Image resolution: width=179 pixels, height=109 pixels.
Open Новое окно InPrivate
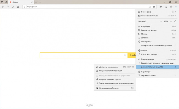[x=157, y=16]
